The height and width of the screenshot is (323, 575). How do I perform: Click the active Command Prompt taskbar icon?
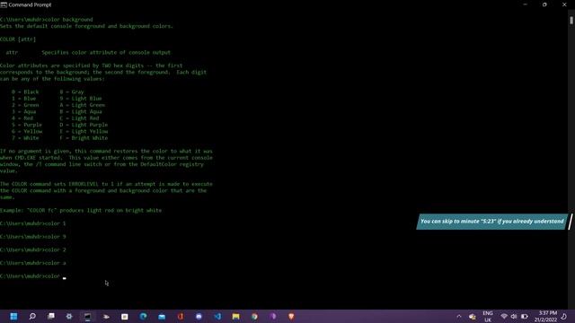(88, 317)
